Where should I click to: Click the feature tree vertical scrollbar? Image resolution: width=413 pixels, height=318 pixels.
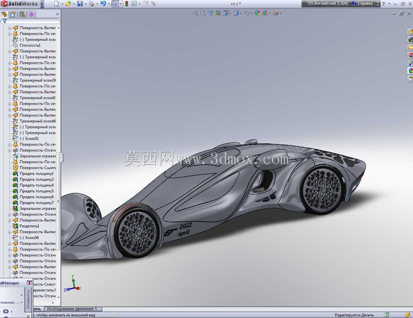(59, 162)
